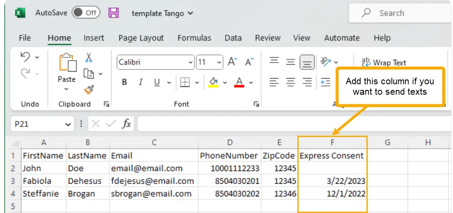The image size is (453, 213).
Task: Click the Redo arrow icon
Action: coord(25,74)
